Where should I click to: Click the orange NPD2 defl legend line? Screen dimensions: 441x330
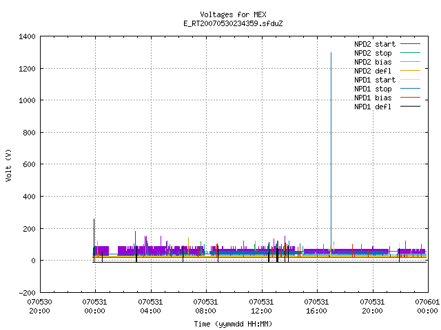pos(411,70)
